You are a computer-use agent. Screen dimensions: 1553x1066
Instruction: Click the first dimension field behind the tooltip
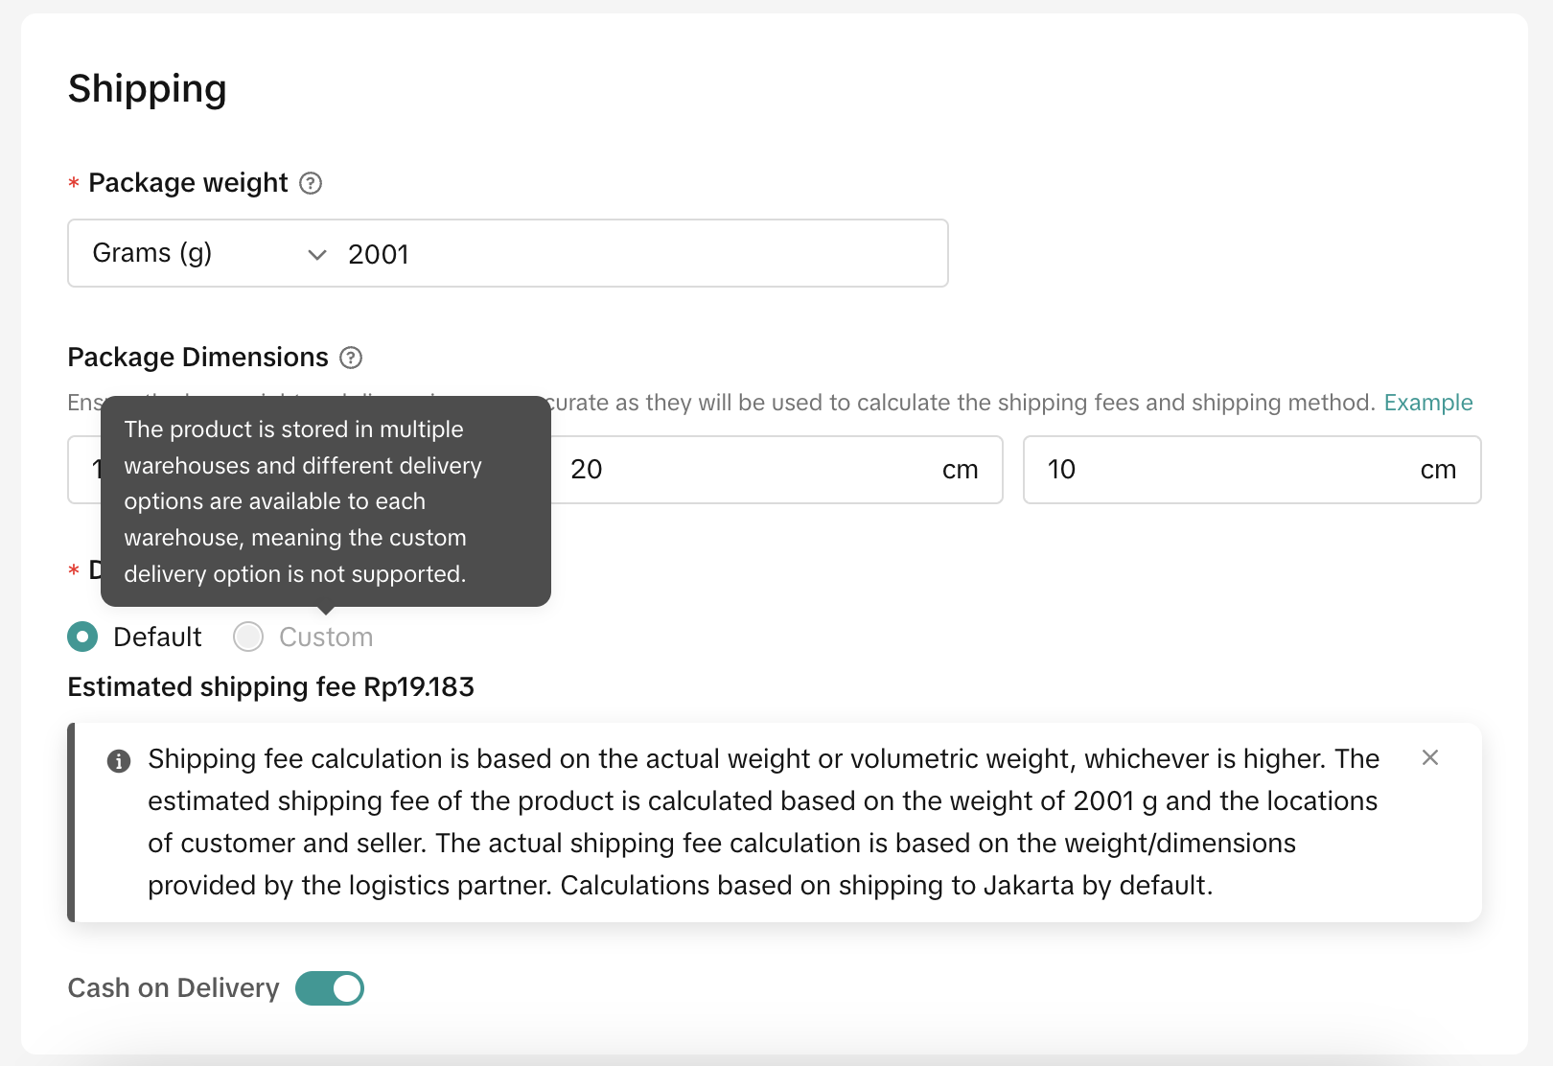pyautogui.click(x=84, y=470)
